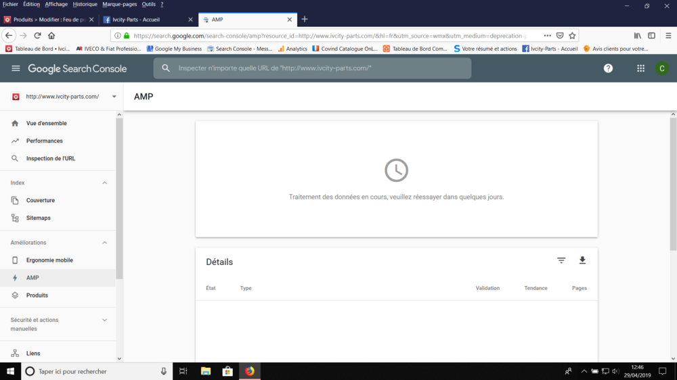The height and width of the screenshot is (380, 677).
Task: Open Covind Catalogue OnL... bookmark
Action: point(345,49)
